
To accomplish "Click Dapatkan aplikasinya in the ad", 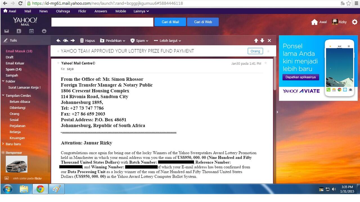I will pyautogui.click(x=301, y=77).
